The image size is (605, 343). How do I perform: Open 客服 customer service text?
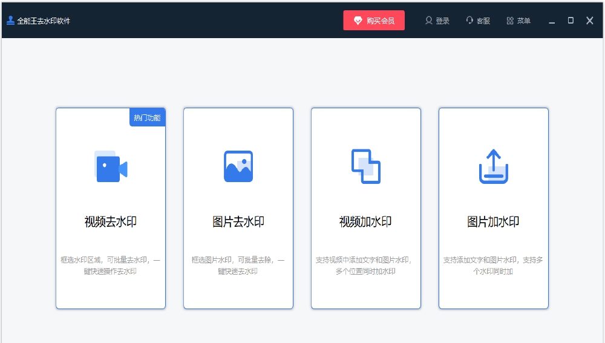point(483,21)
